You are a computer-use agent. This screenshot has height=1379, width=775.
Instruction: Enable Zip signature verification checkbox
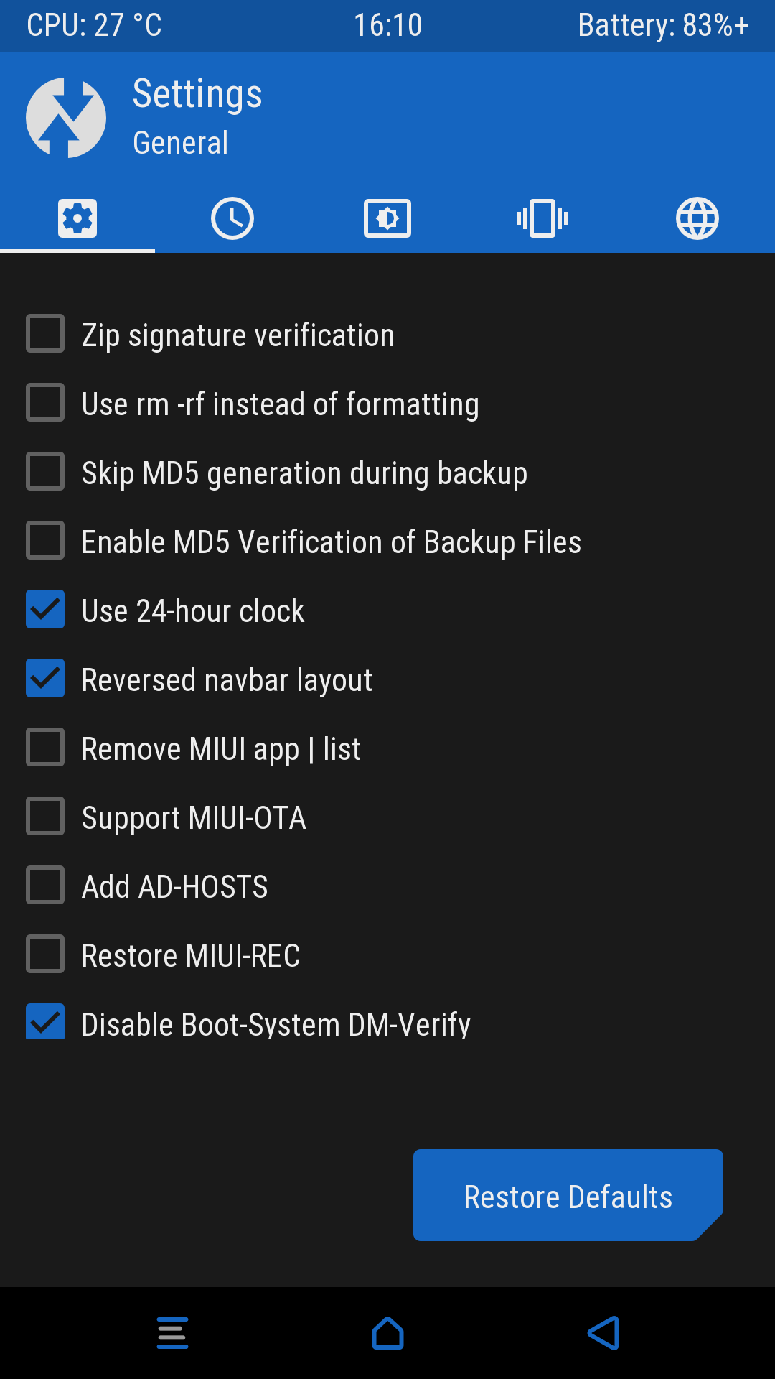pos(45,334)
